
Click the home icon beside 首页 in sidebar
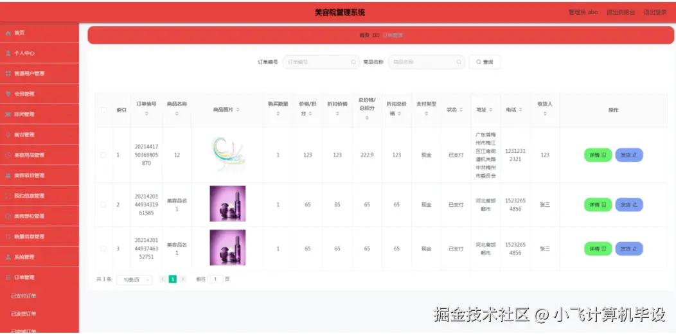(x=8, y=33)
